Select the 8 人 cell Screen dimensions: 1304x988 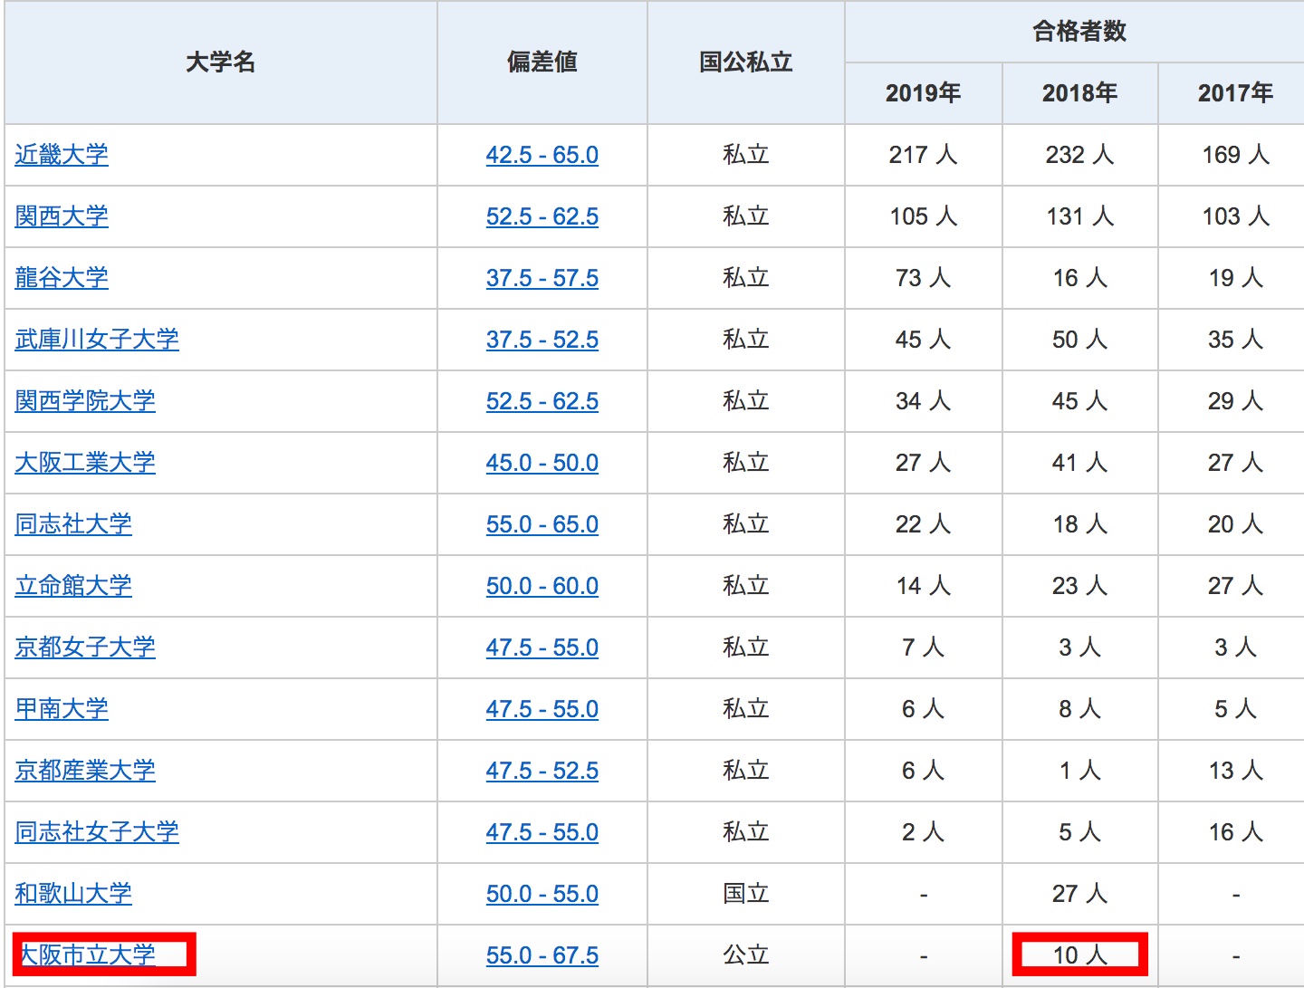[x=1080, y=709]
